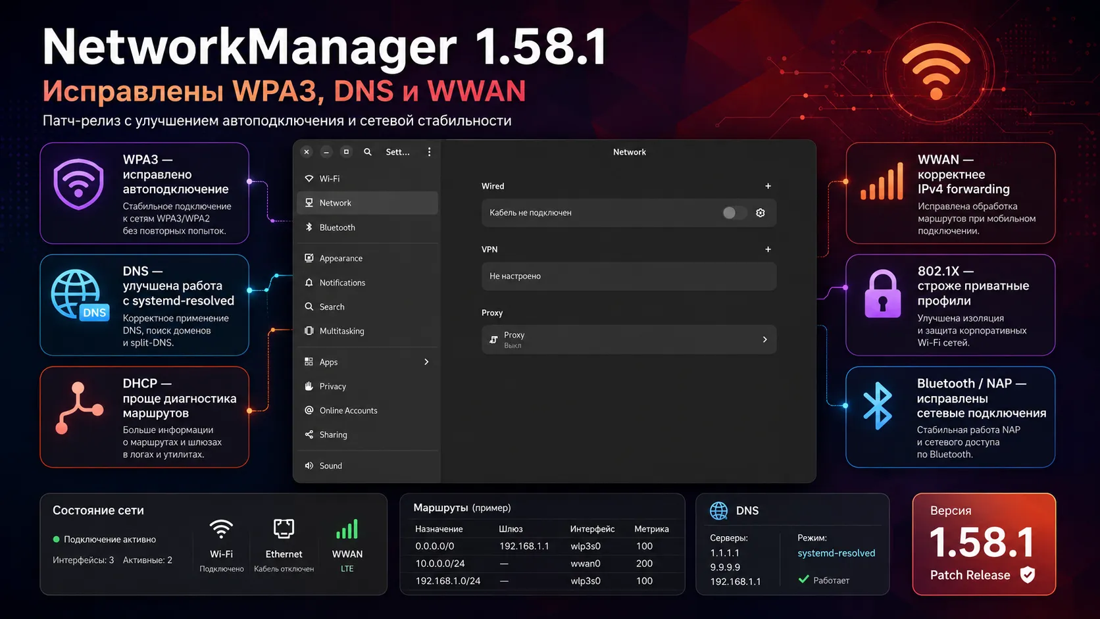This screenshot has height=619, width=1100.
Task: Click the 'Интерфейсы: 3' text
Action: click(83, 560)
